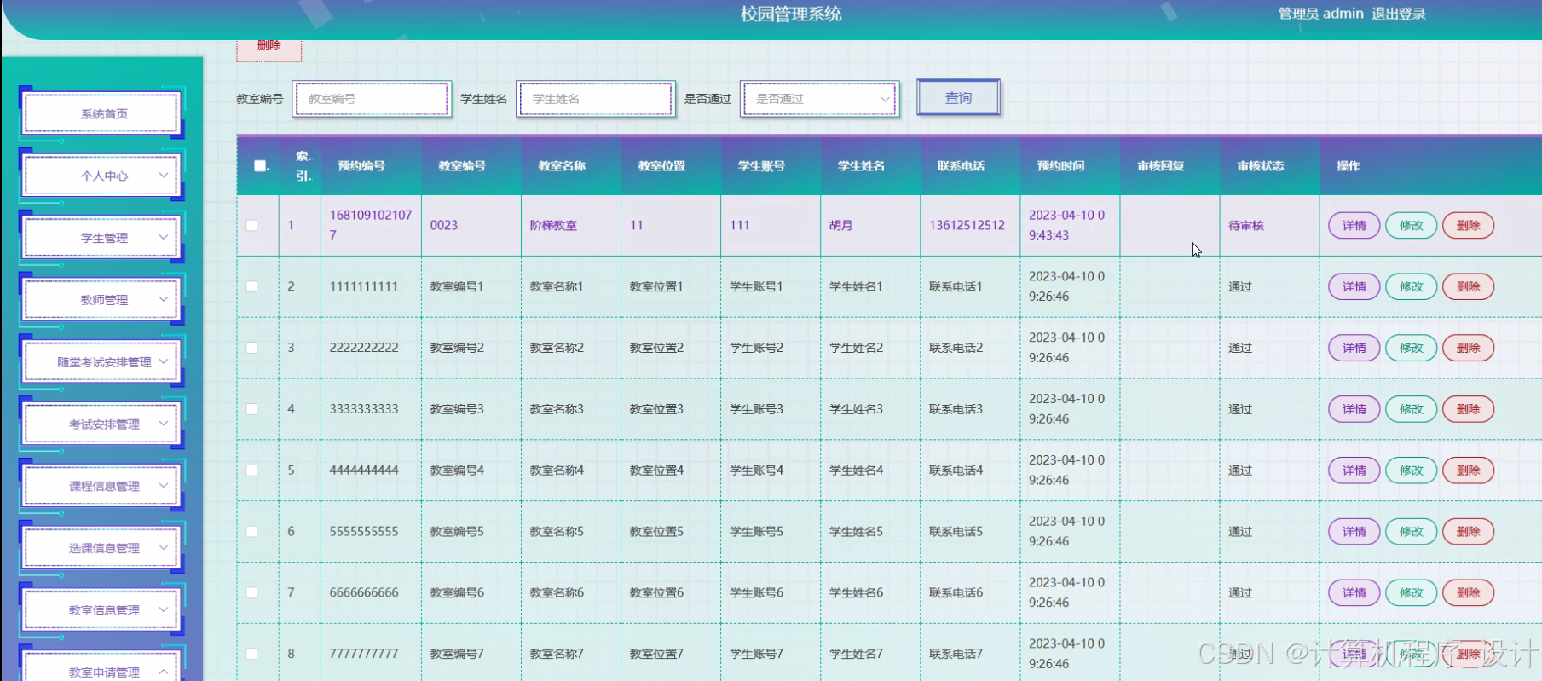Open 详情 for 学生姓名1 row
Screen dimensions: 1542x681
[x=1354, y=286]
